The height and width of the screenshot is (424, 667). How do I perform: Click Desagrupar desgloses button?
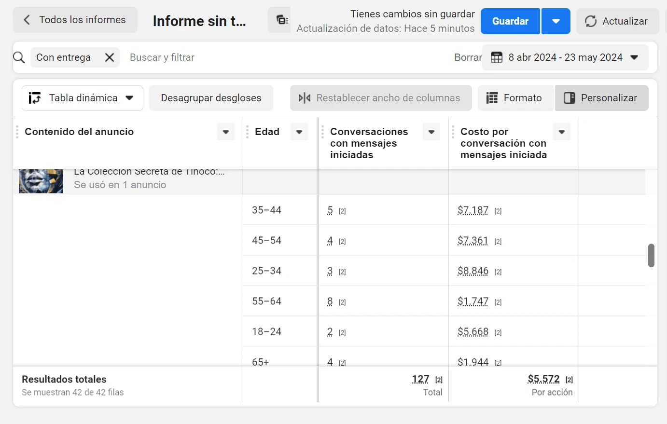[211, 98]
